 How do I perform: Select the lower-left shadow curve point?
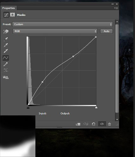pyautogui.click(x=43, y=82)
